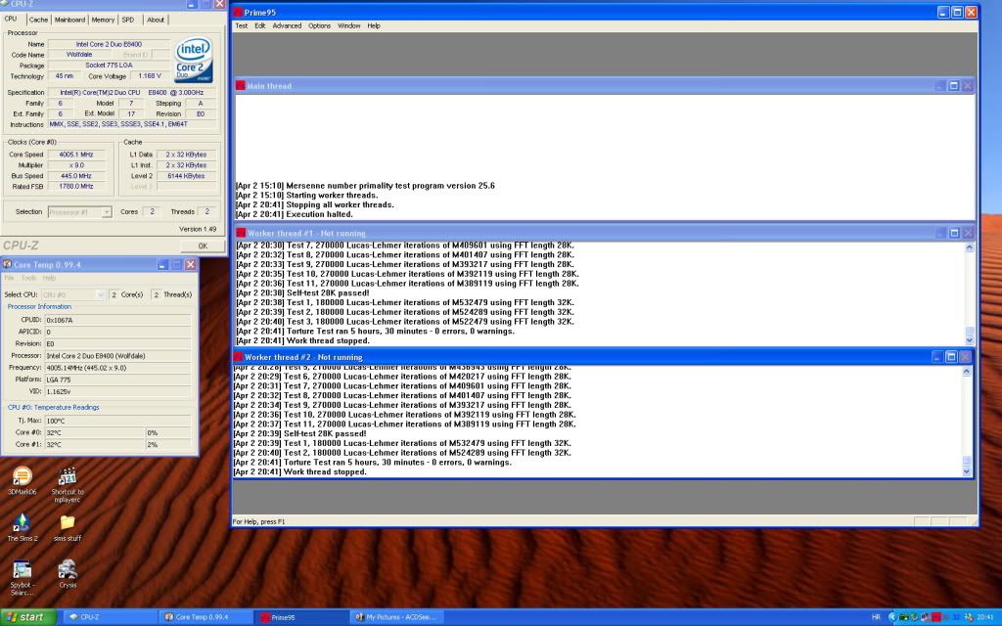This screenshot has height=626, width=1002.
Task: Click the CPU name field Intel Core 2 Duo E8400
Action: pyautogui.click(x=109, y=44)
